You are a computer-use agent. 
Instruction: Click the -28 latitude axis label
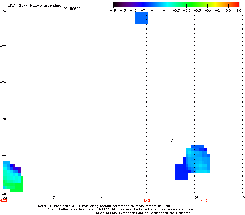(3, 156)
